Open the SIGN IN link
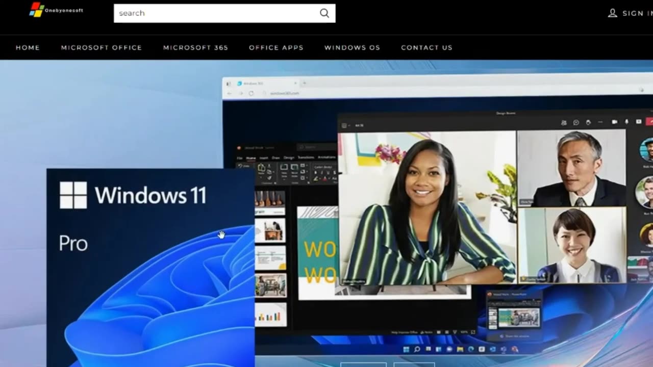Viewport: 653px width, 367px height. (637, 13)
